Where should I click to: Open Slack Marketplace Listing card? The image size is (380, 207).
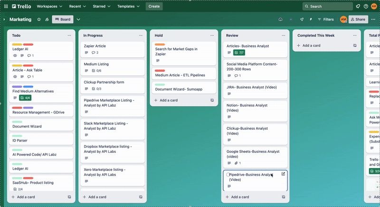coord(113,129)
